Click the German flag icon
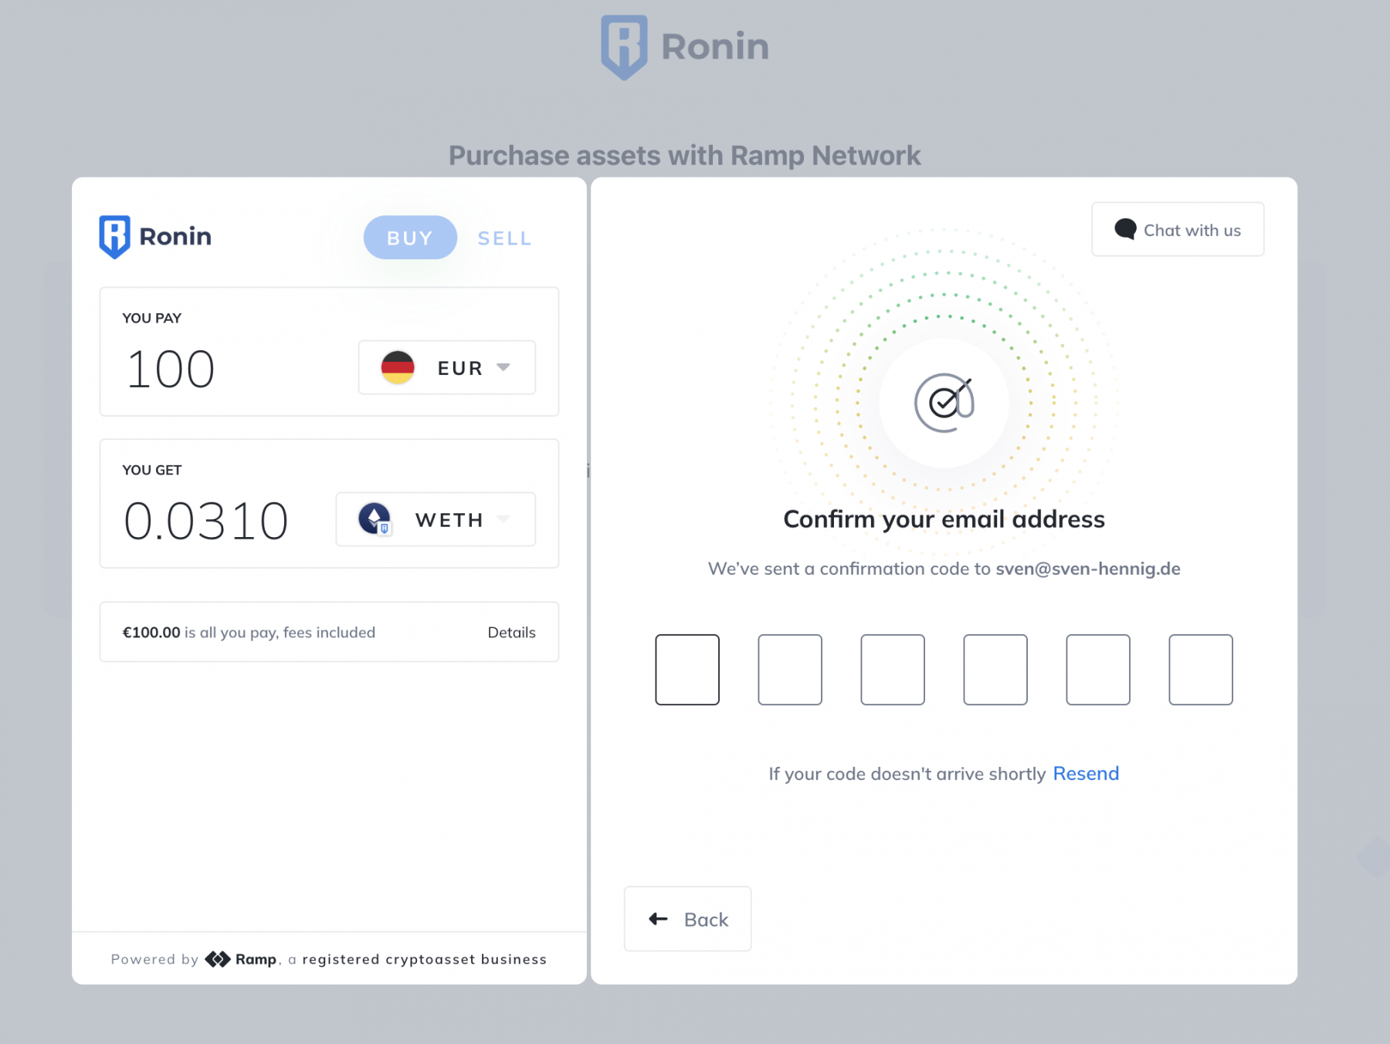The image size is (1390, 1044). point(398,367)
